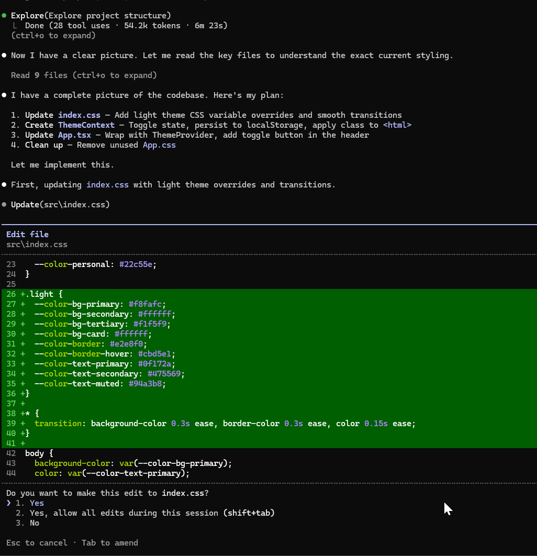Click the "Tab to amend" hint
Screen dimensions: 537x556
pos(109,543)
